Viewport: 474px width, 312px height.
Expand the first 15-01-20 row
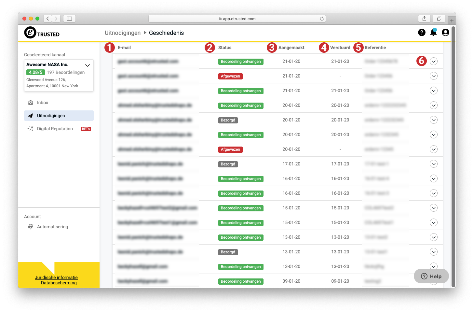pyautogui.click(x=433, y=208)
